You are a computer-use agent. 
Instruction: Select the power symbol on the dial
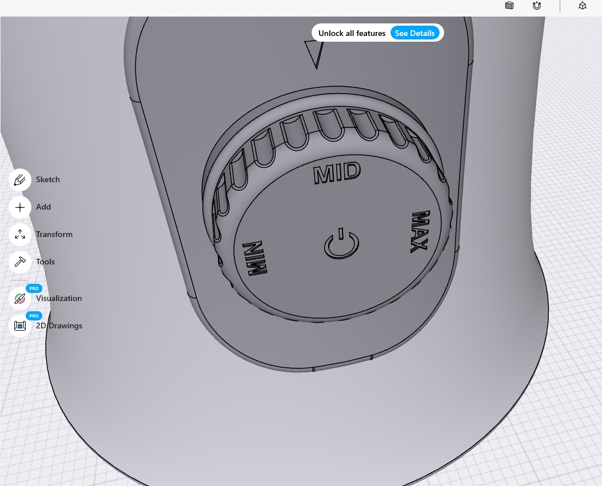(x=341, y=244)
